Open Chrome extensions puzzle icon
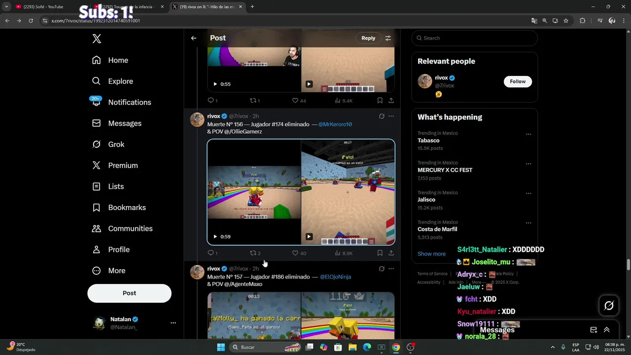 click(x=582, y=21)
